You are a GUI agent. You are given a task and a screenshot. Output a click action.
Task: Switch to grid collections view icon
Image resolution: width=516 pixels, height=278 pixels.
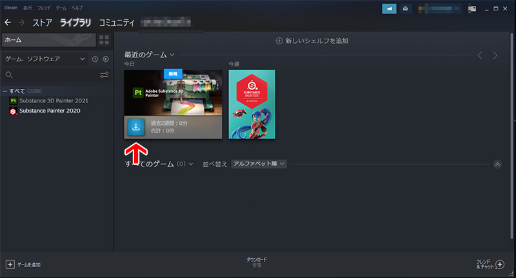104,40
